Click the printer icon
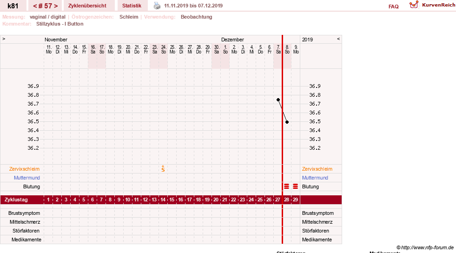Viewport: 456px width, 253px height. [157, 6]
